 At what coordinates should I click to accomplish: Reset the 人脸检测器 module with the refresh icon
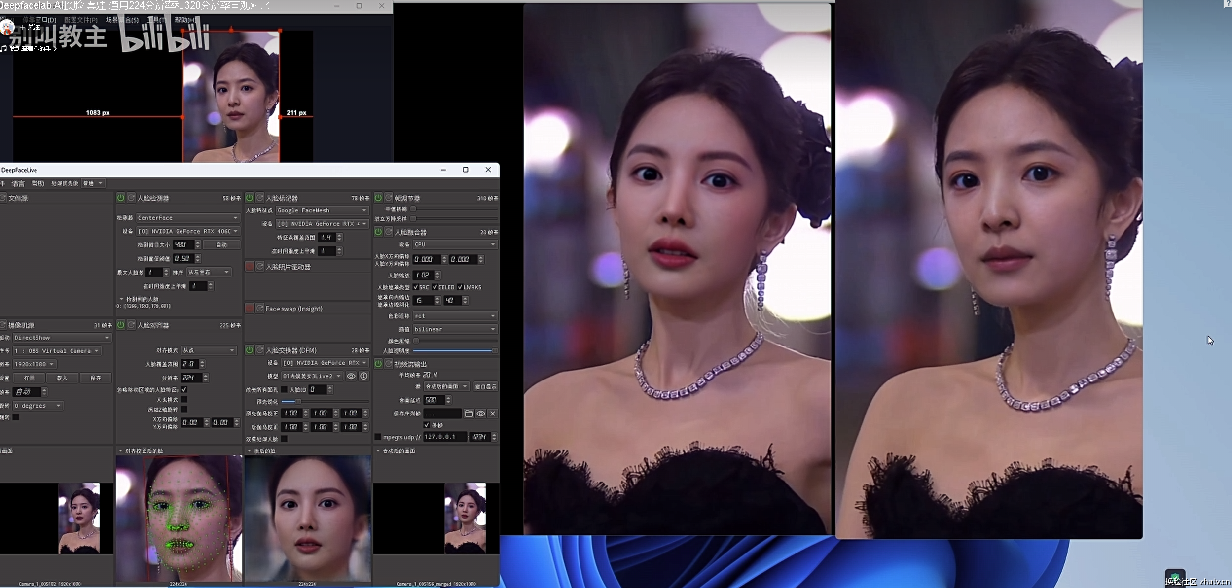click(x=131, y=198)
